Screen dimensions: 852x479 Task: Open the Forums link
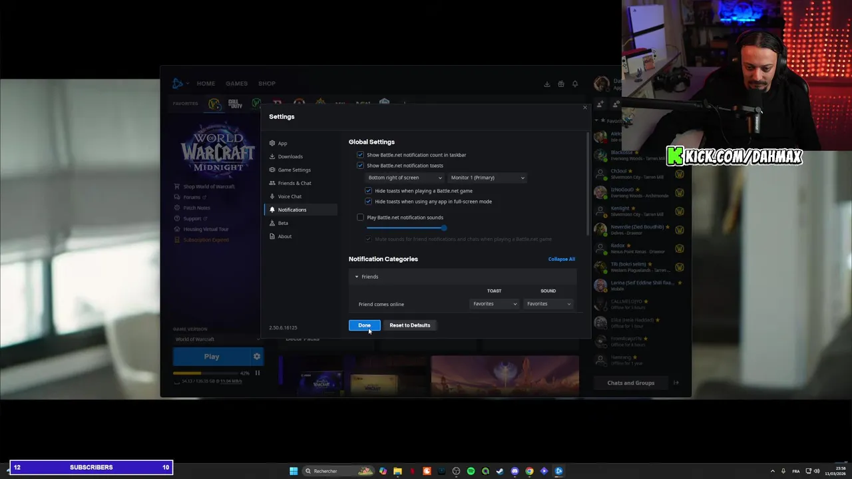pos(190,198)
